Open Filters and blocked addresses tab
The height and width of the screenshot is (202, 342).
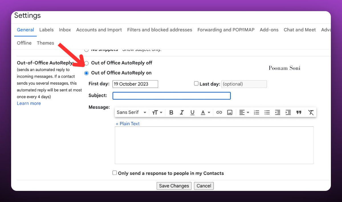point(160,30)
